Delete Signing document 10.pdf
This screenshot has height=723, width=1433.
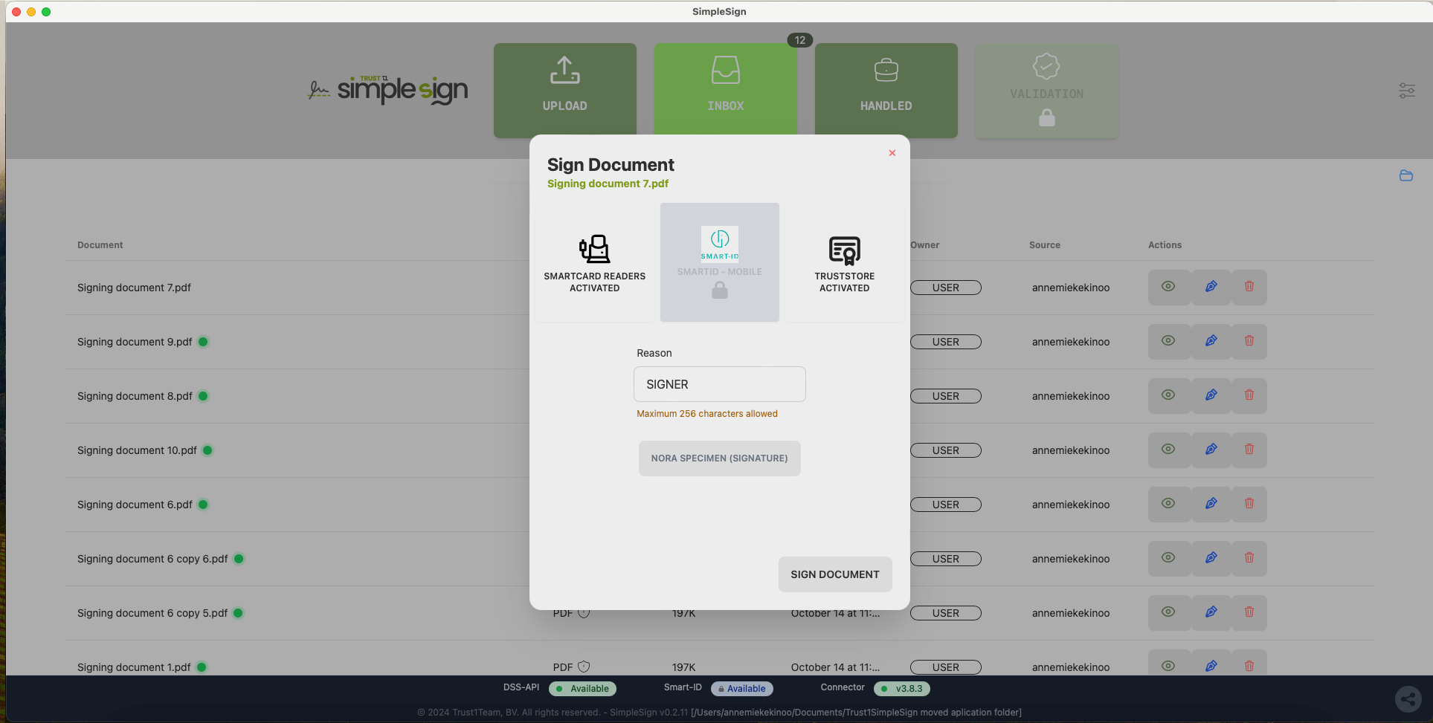click(1249, 450)
